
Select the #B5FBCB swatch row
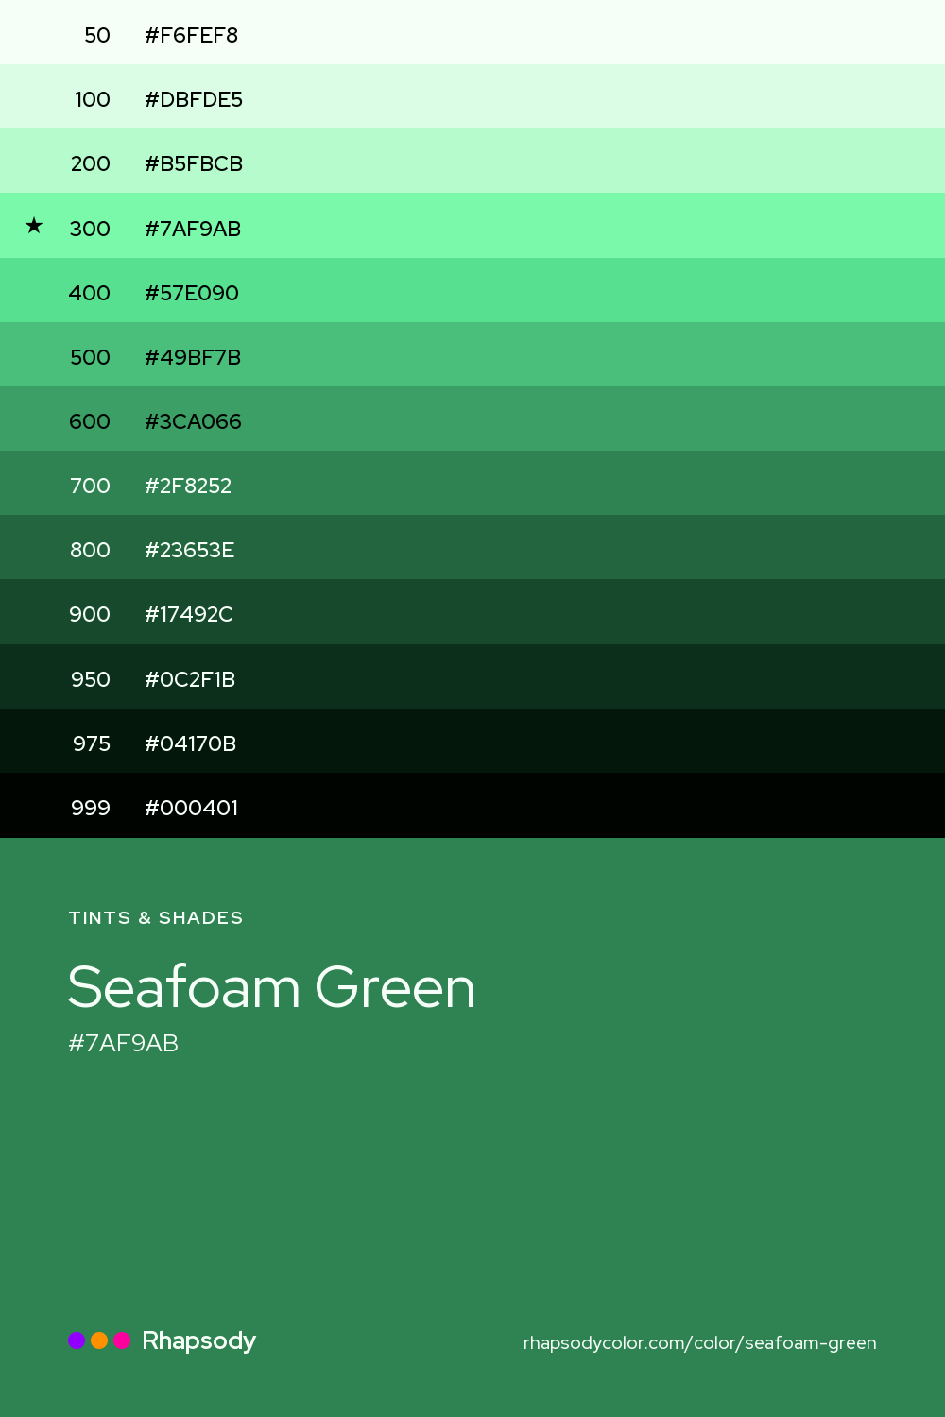[472, 161]
